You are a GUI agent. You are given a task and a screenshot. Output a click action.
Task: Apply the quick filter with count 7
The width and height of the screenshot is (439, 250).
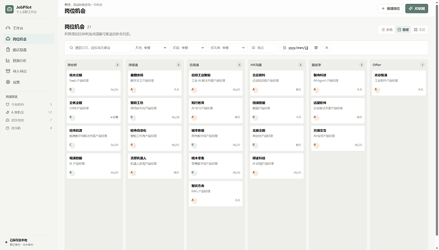point(29,120)
